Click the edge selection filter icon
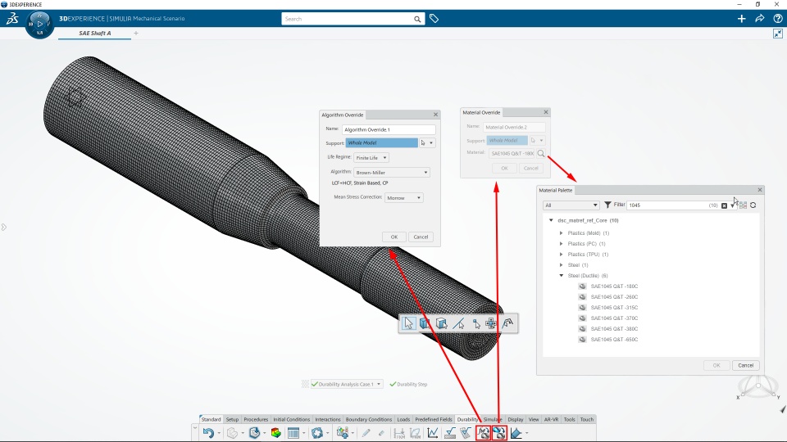The width and height of the screenshot is (787, 442). [x=459, y=324]
